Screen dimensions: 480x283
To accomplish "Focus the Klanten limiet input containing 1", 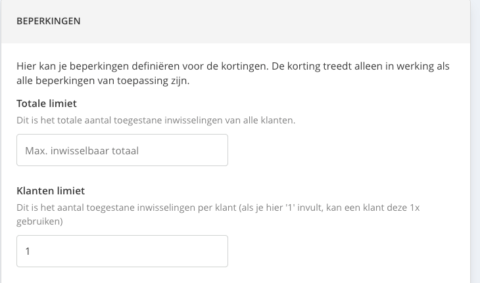I will pyautogui.click(x=122, y=251).
